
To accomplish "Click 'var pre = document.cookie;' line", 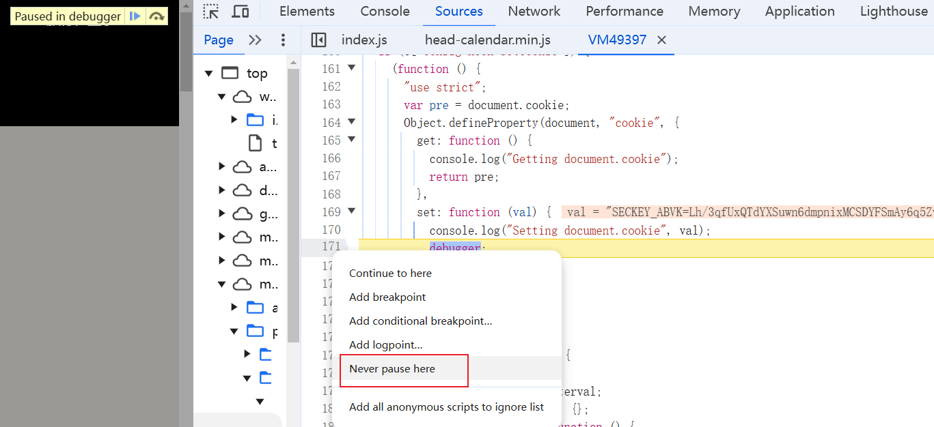I will (x=486, y=105).
